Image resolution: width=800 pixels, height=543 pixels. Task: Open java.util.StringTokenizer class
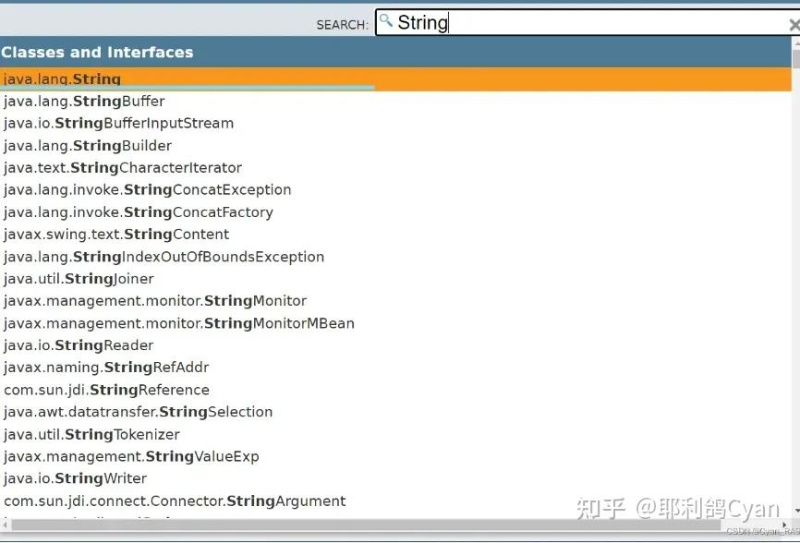coord(91,434)
